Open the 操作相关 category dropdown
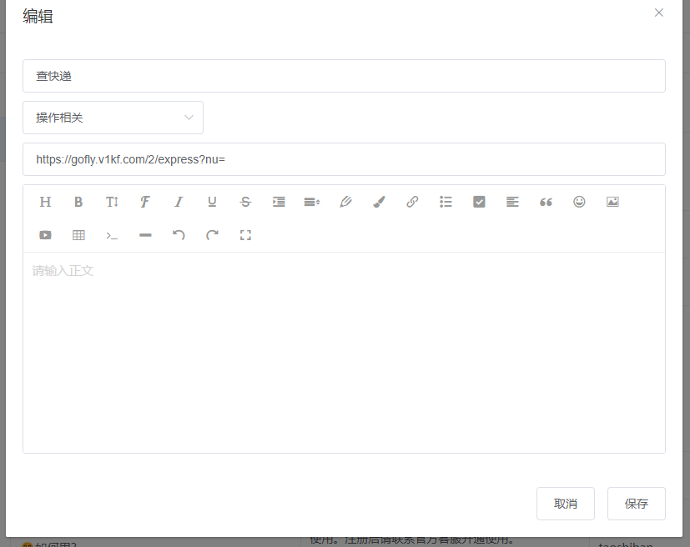 tap(113, 118)
